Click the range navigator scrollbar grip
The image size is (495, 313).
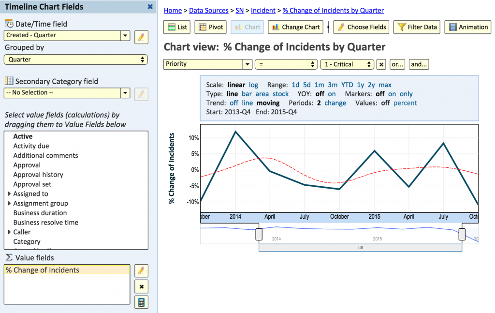tap(360, 248)
